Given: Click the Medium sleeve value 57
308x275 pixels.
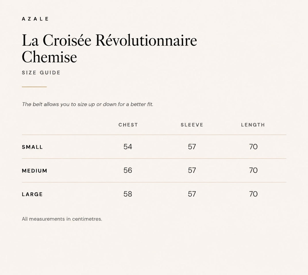Looking at the screenshot, I should 192,170.
